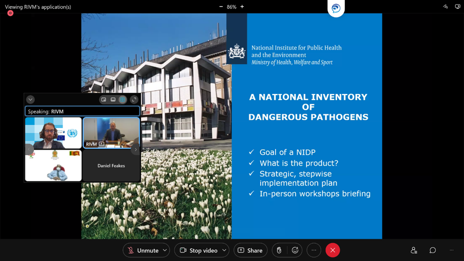464x261 pixels.
Task: Open panel options ellipsis at bottom right
Action: 452,250
